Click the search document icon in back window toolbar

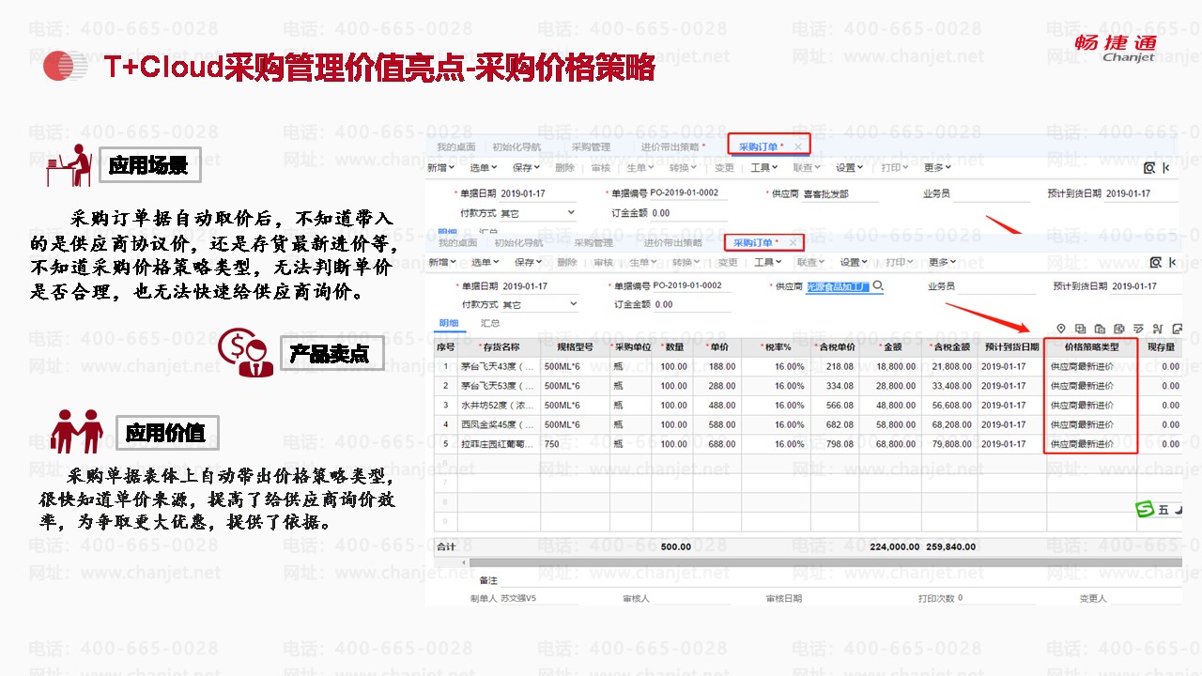(x=1149, y=168)
